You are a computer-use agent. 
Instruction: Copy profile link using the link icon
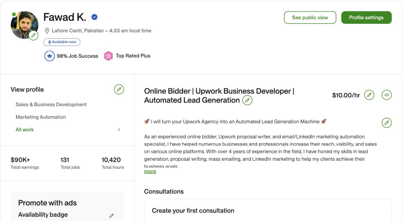tap(386, 95)
